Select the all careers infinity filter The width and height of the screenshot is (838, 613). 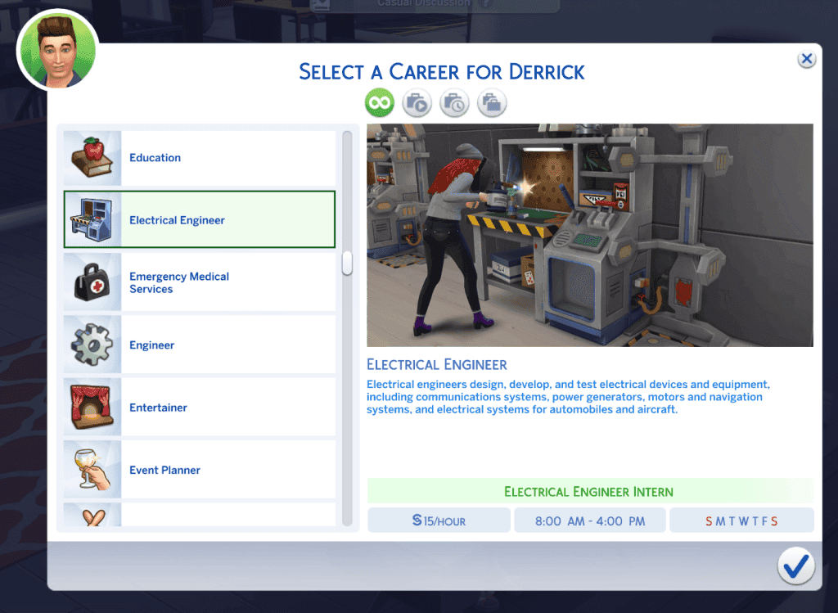pos(380,102)
